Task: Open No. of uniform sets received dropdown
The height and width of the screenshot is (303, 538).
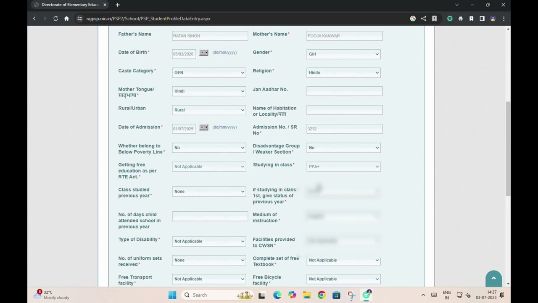Action: pos(209,260)
